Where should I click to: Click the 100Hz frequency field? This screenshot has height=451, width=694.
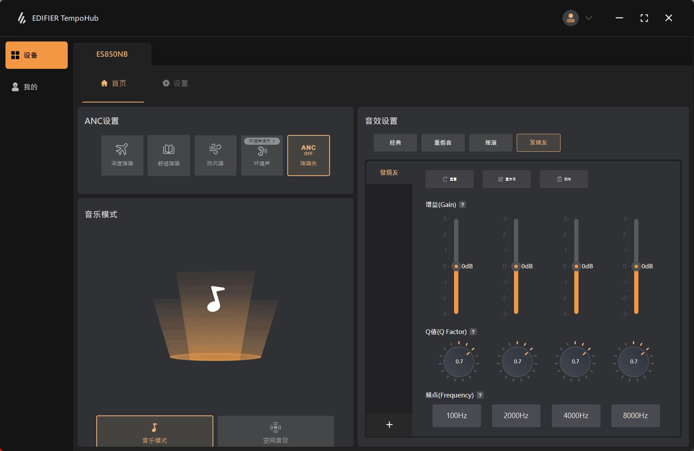[x=457, y=416]
